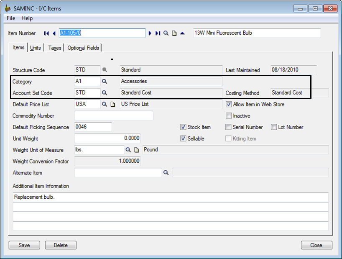Minimize the I/C Items window
Screen dimensions: 342x259
tap(300, 9)
